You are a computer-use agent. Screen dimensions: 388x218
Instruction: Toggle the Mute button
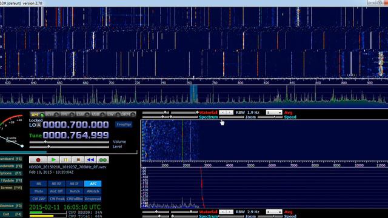coord(39,191)
